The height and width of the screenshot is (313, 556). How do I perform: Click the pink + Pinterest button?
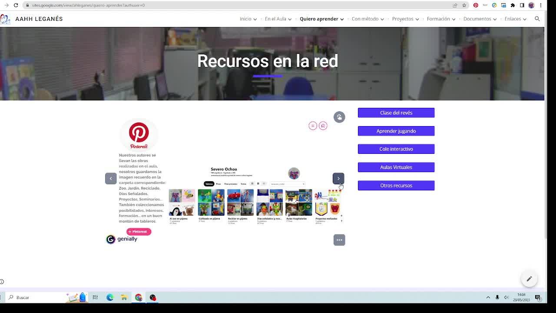[139, 232]
